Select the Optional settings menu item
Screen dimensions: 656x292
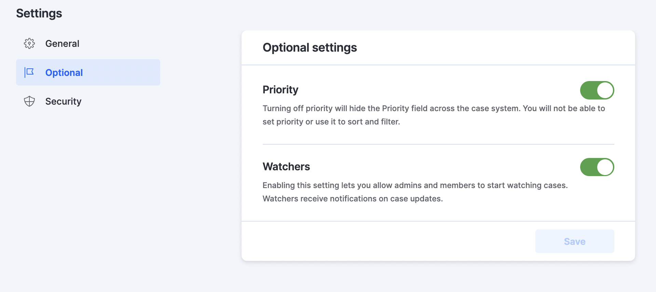pos(88,72)
